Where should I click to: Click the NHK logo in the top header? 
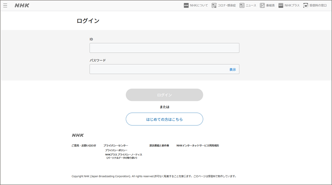(22, 6)
